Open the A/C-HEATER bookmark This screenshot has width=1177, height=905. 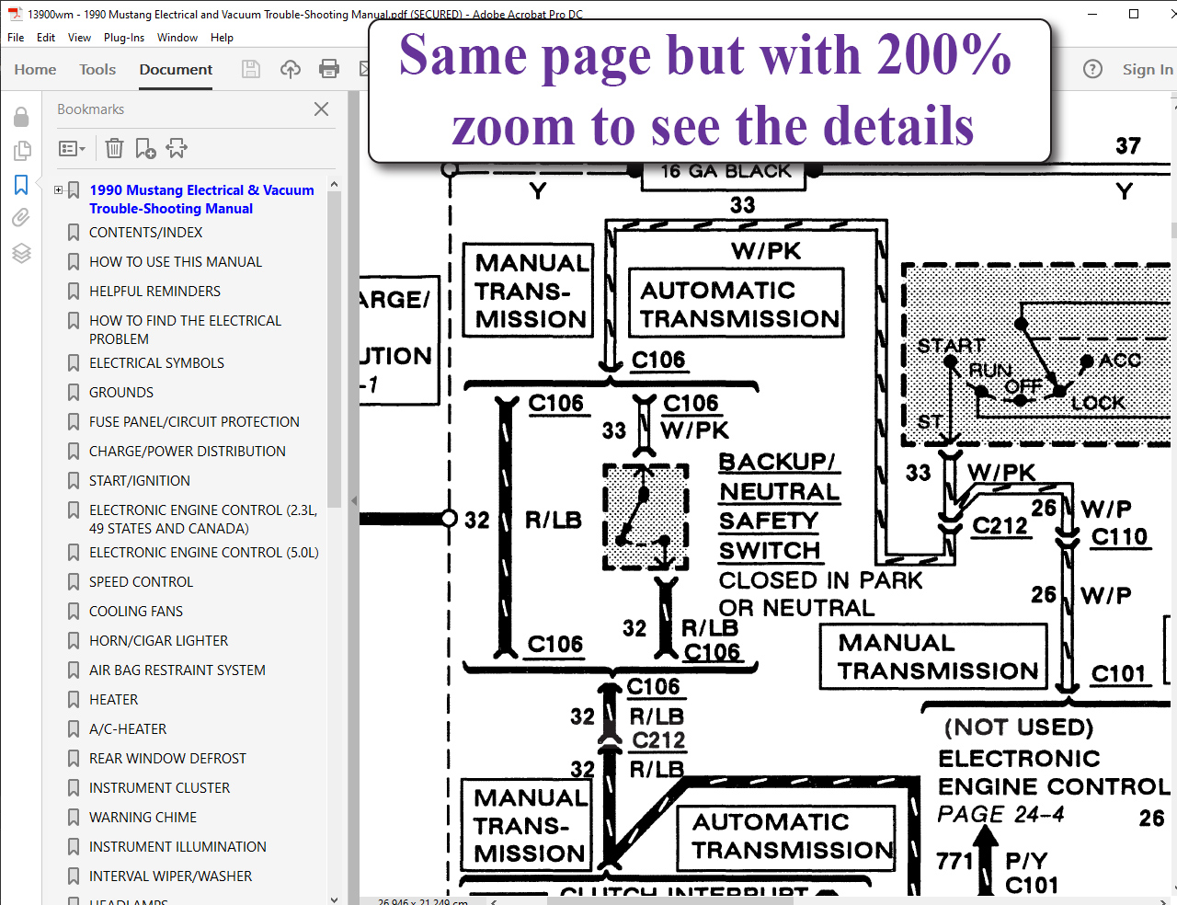click(x=128, y=729)
